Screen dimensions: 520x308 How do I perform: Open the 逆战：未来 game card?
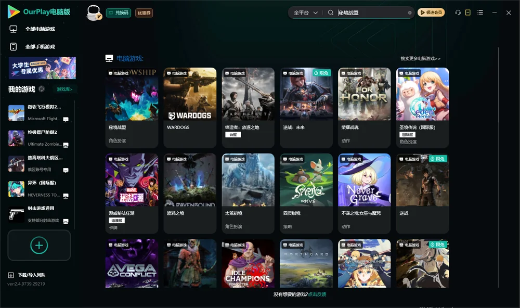(x=306, y=108)
